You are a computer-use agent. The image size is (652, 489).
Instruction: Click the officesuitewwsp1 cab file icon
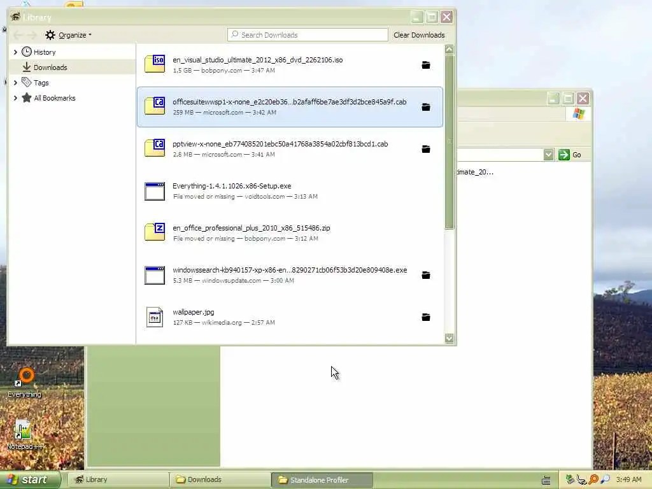[x=155, y=106]
